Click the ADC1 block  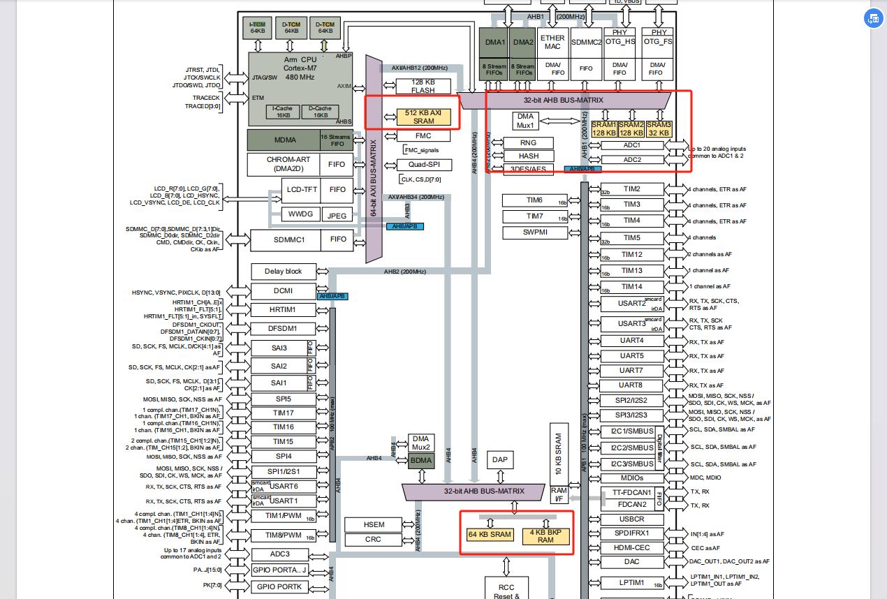pos(632,145)
